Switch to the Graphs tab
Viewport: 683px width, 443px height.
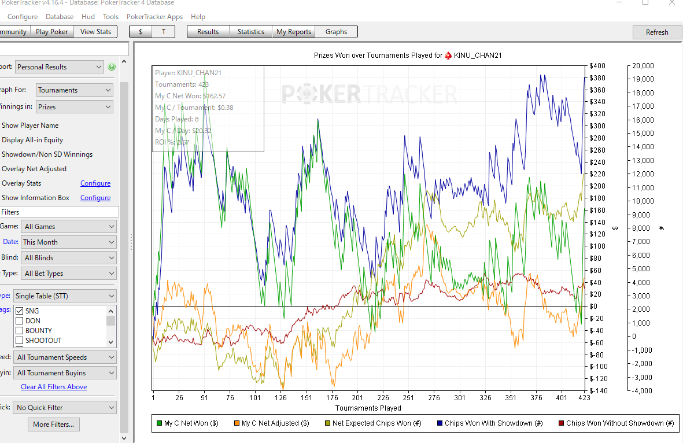pos(336,32)
